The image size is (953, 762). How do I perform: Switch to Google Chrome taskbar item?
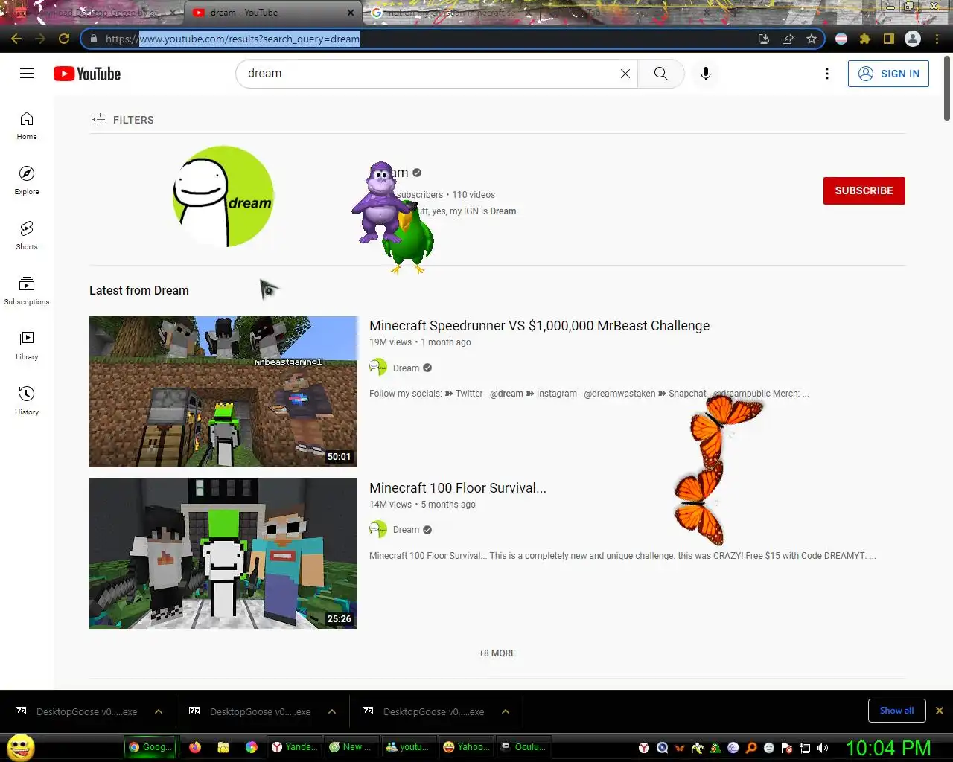point(150,747)
